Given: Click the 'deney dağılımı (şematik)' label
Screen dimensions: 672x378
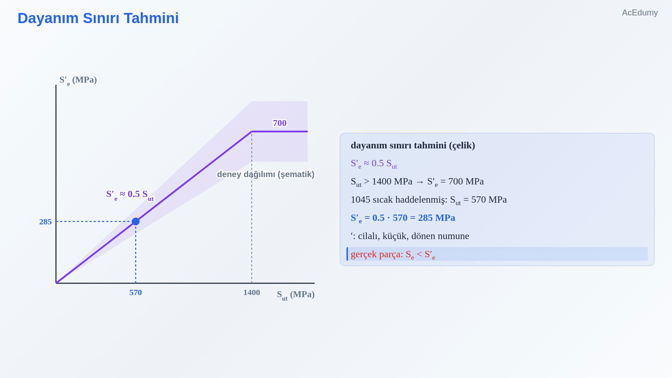Looking at the screenshot, I should coord(265,174).
